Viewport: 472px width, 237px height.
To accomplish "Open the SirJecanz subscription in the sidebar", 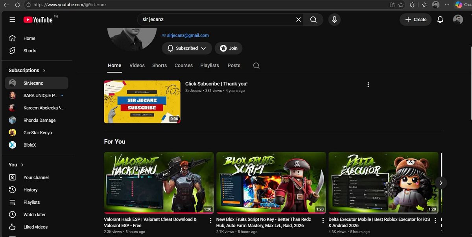I will (37, 83).
